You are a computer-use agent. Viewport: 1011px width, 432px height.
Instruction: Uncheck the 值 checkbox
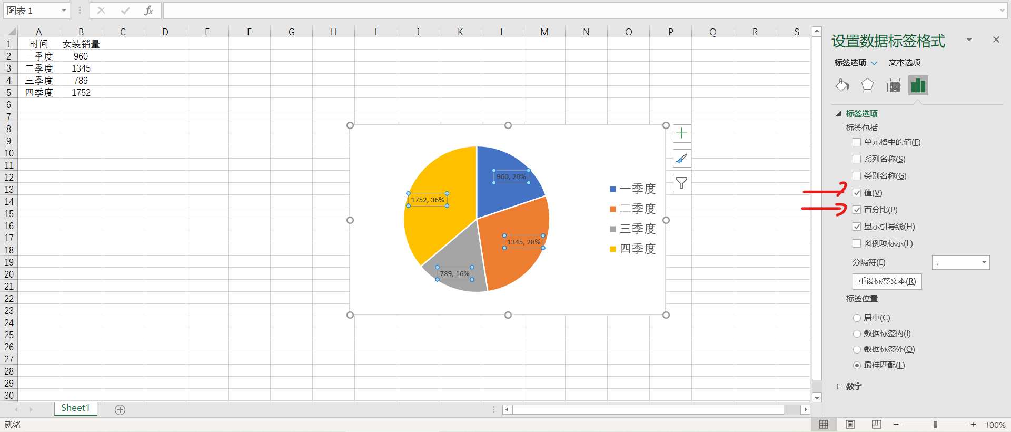click(x=857, y=193)
